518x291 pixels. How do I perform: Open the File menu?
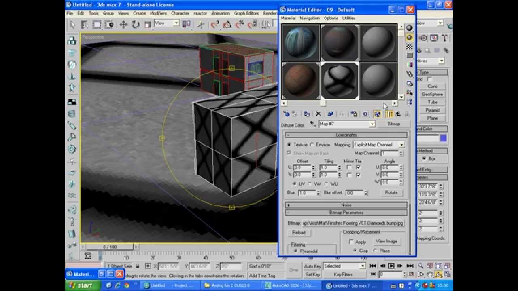tap(70, 13)
